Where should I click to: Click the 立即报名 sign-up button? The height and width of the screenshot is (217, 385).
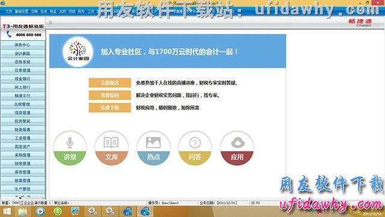click(x=109, y=83)
